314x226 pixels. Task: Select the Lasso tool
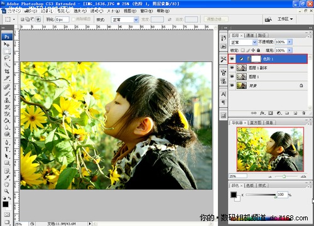7,58
